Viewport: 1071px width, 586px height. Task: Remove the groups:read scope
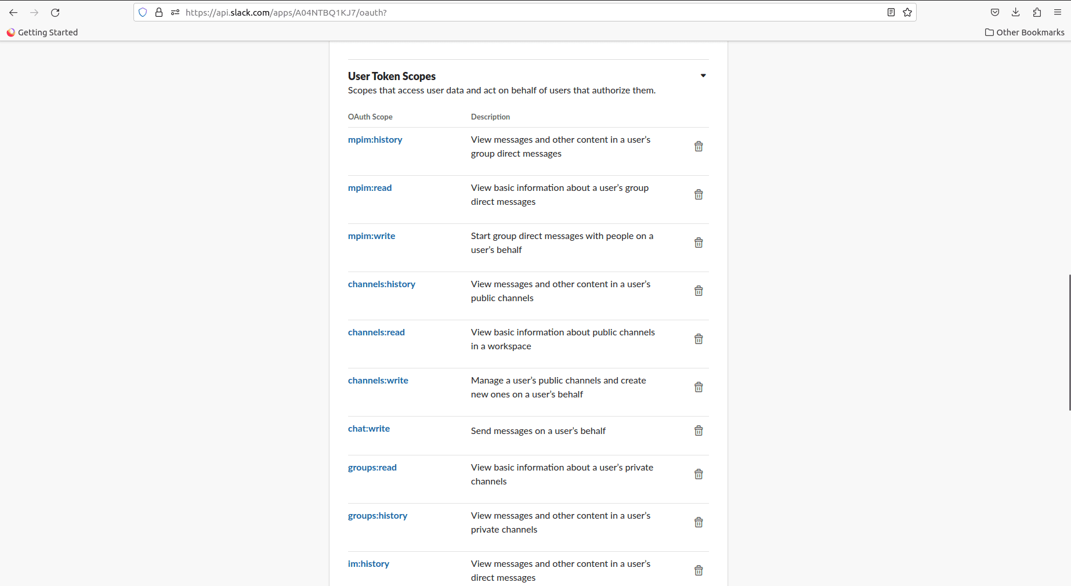699,474
